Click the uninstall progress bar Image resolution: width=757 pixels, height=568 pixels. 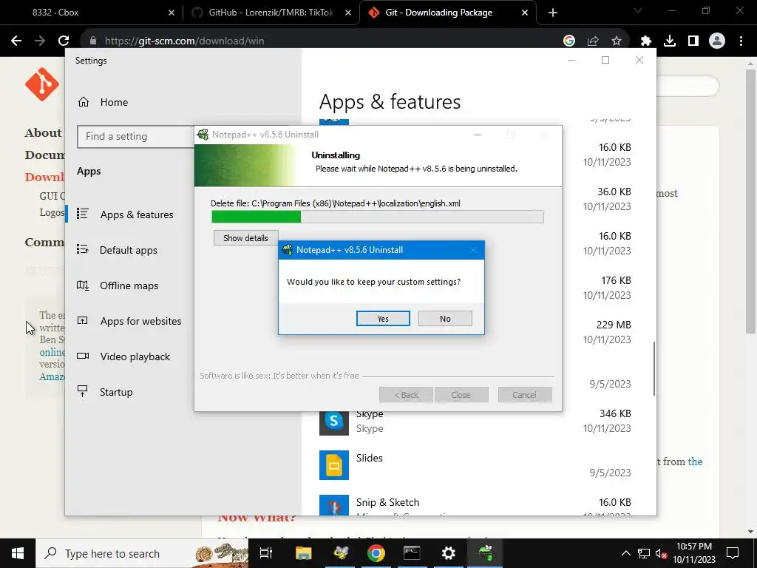pyautogui.click(x=378, y=217)
